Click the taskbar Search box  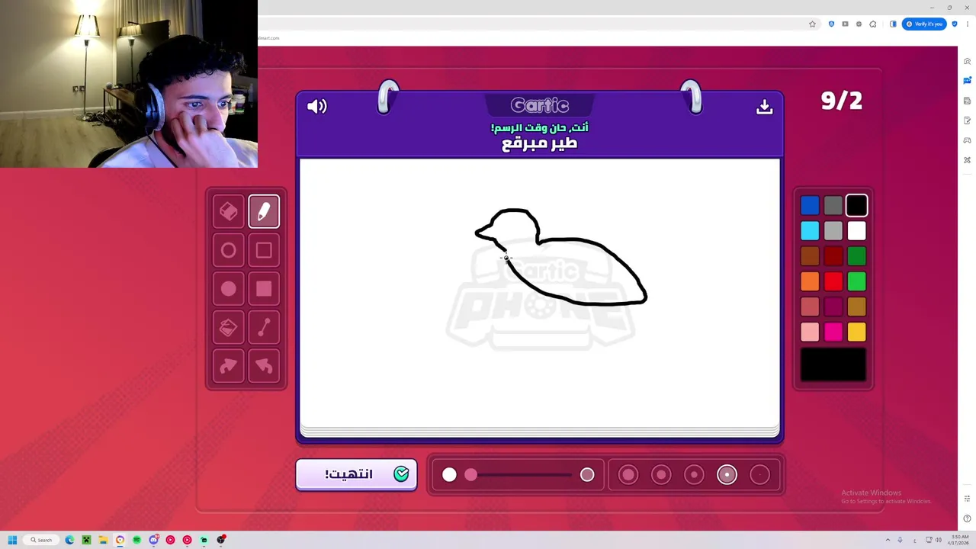pos(40,540)
